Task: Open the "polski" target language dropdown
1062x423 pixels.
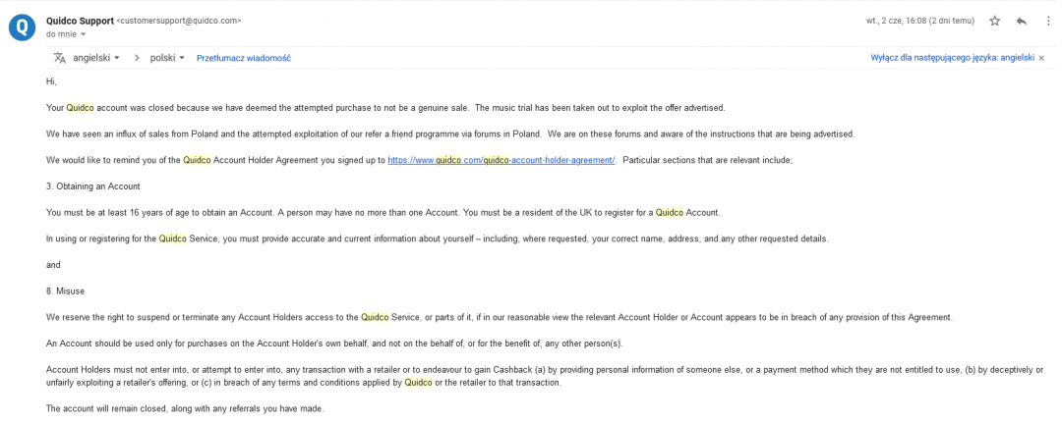Action: 167,58
